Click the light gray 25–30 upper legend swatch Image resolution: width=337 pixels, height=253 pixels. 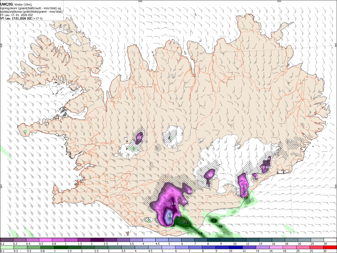tap(318, 240)
